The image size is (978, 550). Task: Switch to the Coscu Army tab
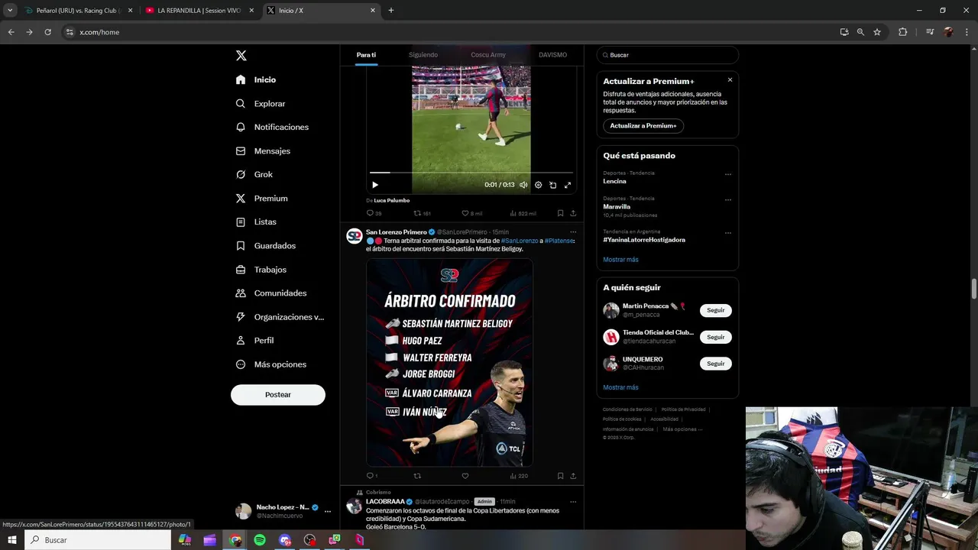point(488,55)
